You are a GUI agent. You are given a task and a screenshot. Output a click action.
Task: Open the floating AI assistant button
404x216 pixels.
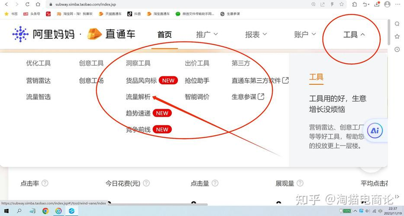pos(375,130)
